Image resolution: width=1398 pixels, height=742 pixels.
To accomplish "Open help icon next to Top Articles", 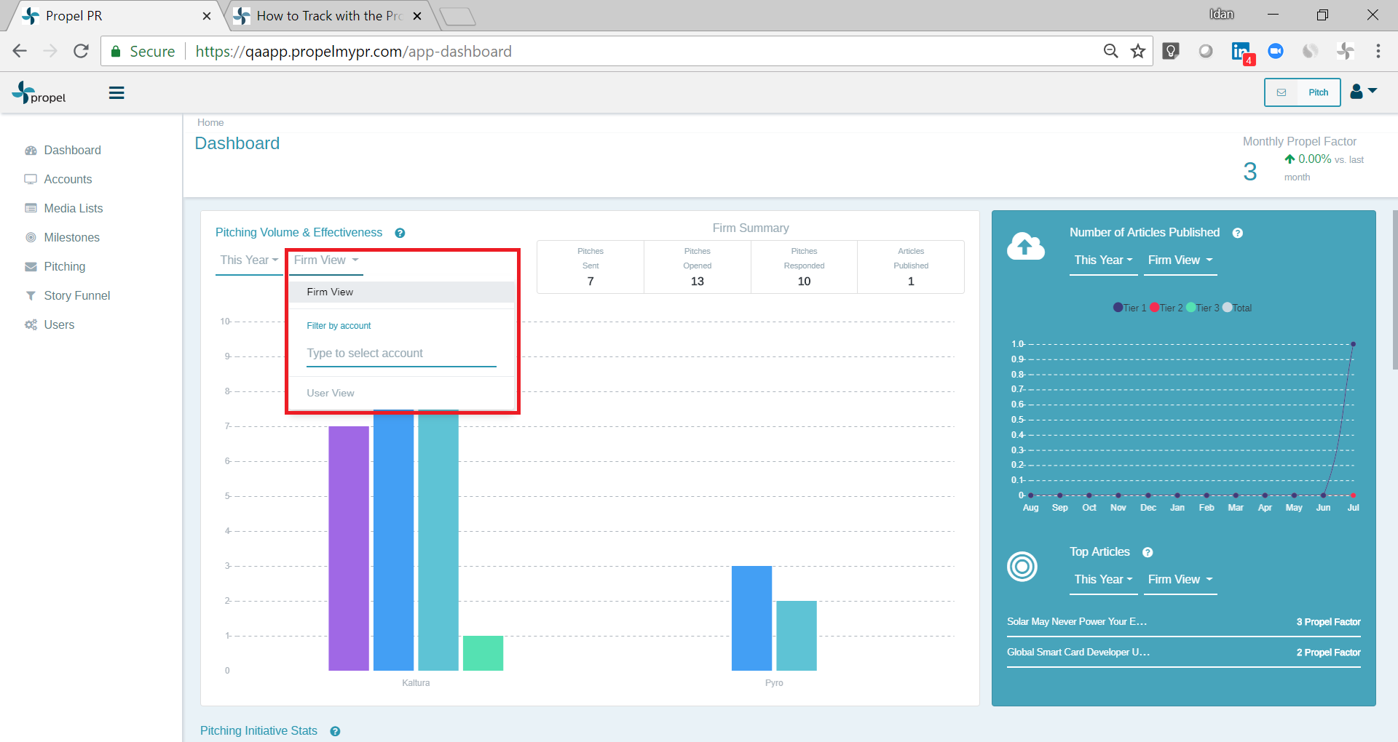I will coord(1148,552).
